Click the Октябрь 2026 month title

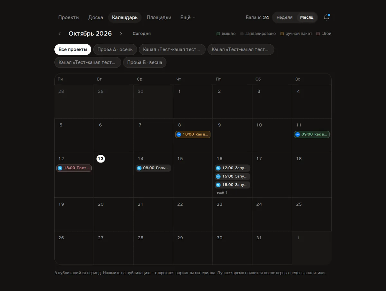90,34
